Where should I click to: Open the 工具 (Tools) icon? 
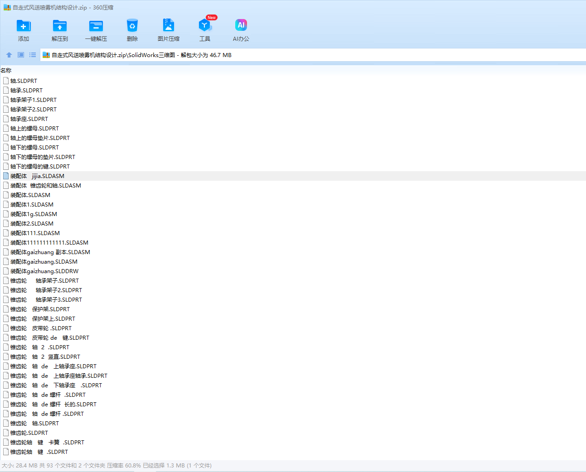(x=205, y=26)
